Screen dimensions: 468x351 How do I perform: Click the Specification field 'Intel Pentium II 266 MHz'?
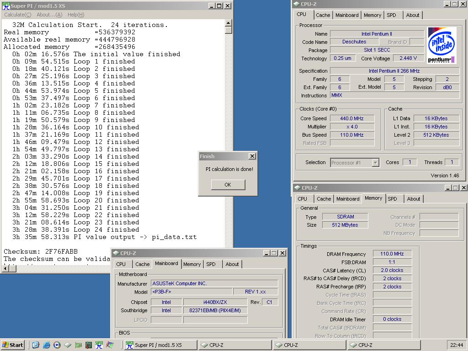tap(394, 71)
